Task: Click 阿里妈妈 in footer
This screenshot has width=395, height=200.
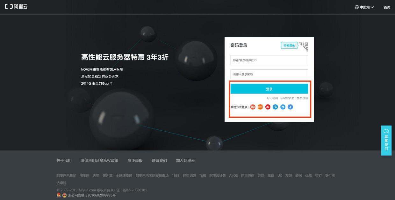Action: [x=190, y=176]
